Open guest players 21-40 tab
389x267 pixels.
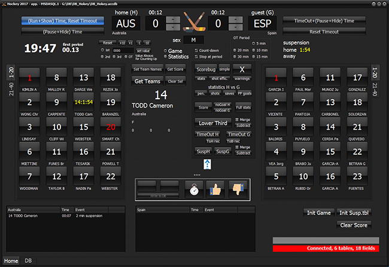coord(375,89)
